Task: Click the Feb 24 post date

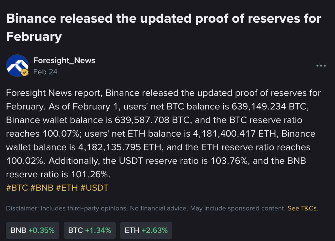Action: coord(45,72)
